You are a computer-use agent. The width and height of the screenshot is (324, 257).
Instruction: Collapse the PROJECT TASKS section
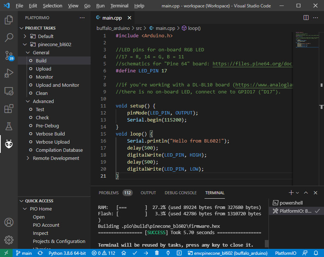tap(21, 28)
